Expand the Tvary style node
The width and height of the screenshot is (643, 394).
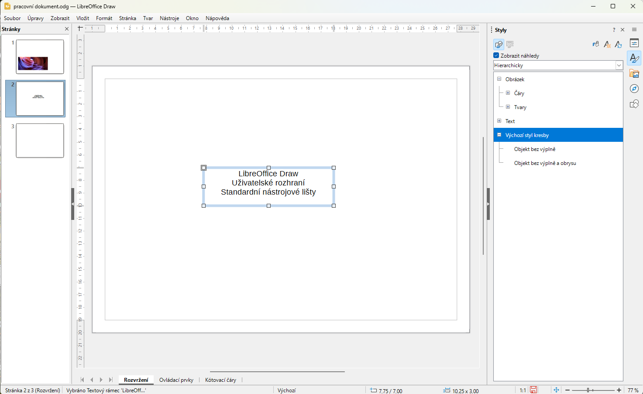(508, 107)
